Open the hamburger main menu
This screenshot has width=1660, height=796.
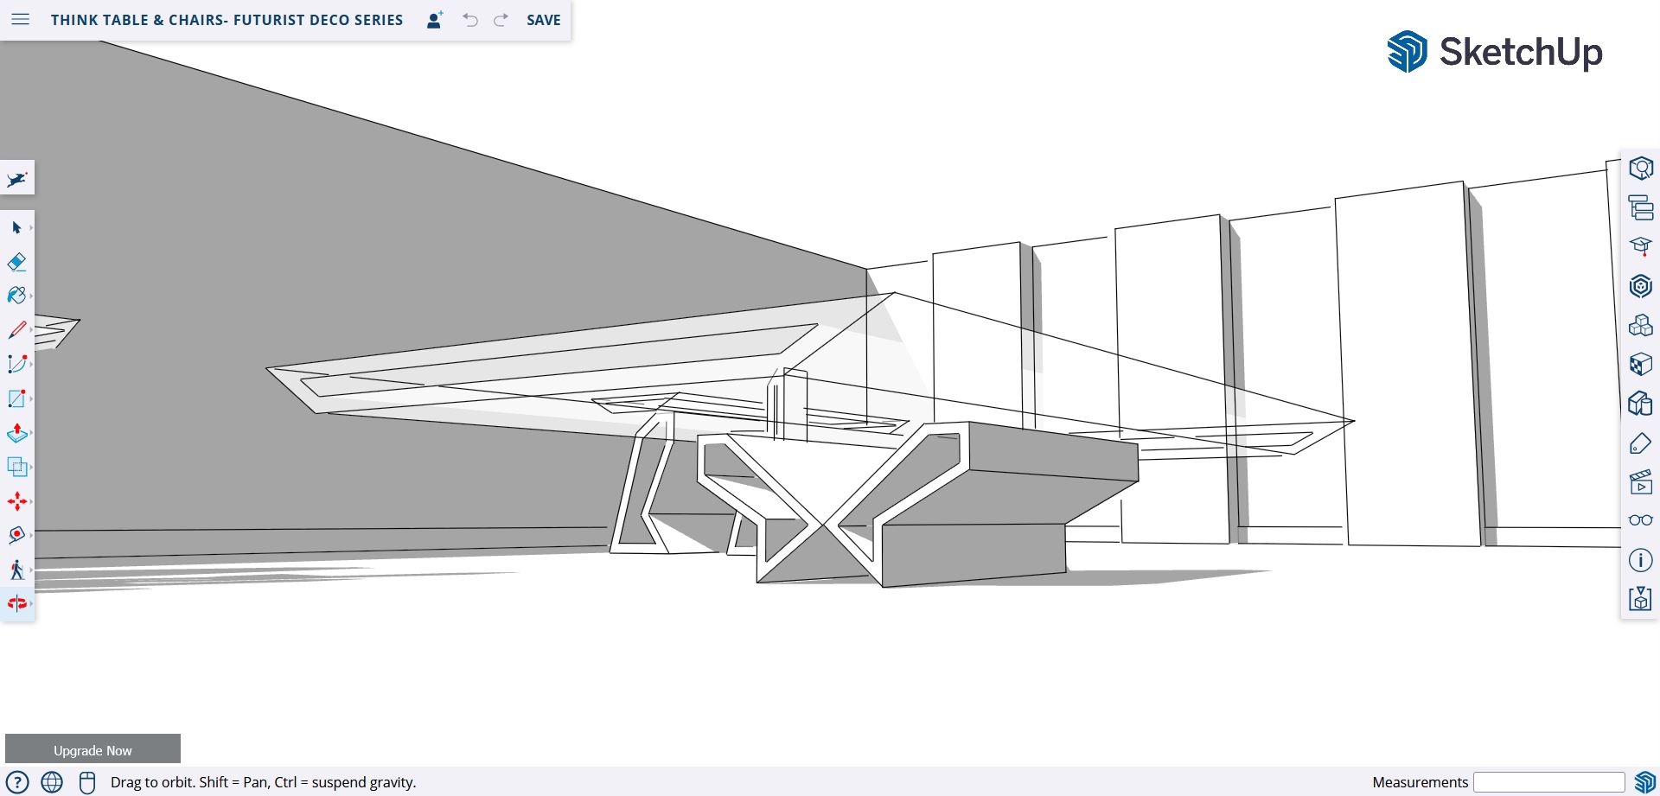[x=20, y=19]
